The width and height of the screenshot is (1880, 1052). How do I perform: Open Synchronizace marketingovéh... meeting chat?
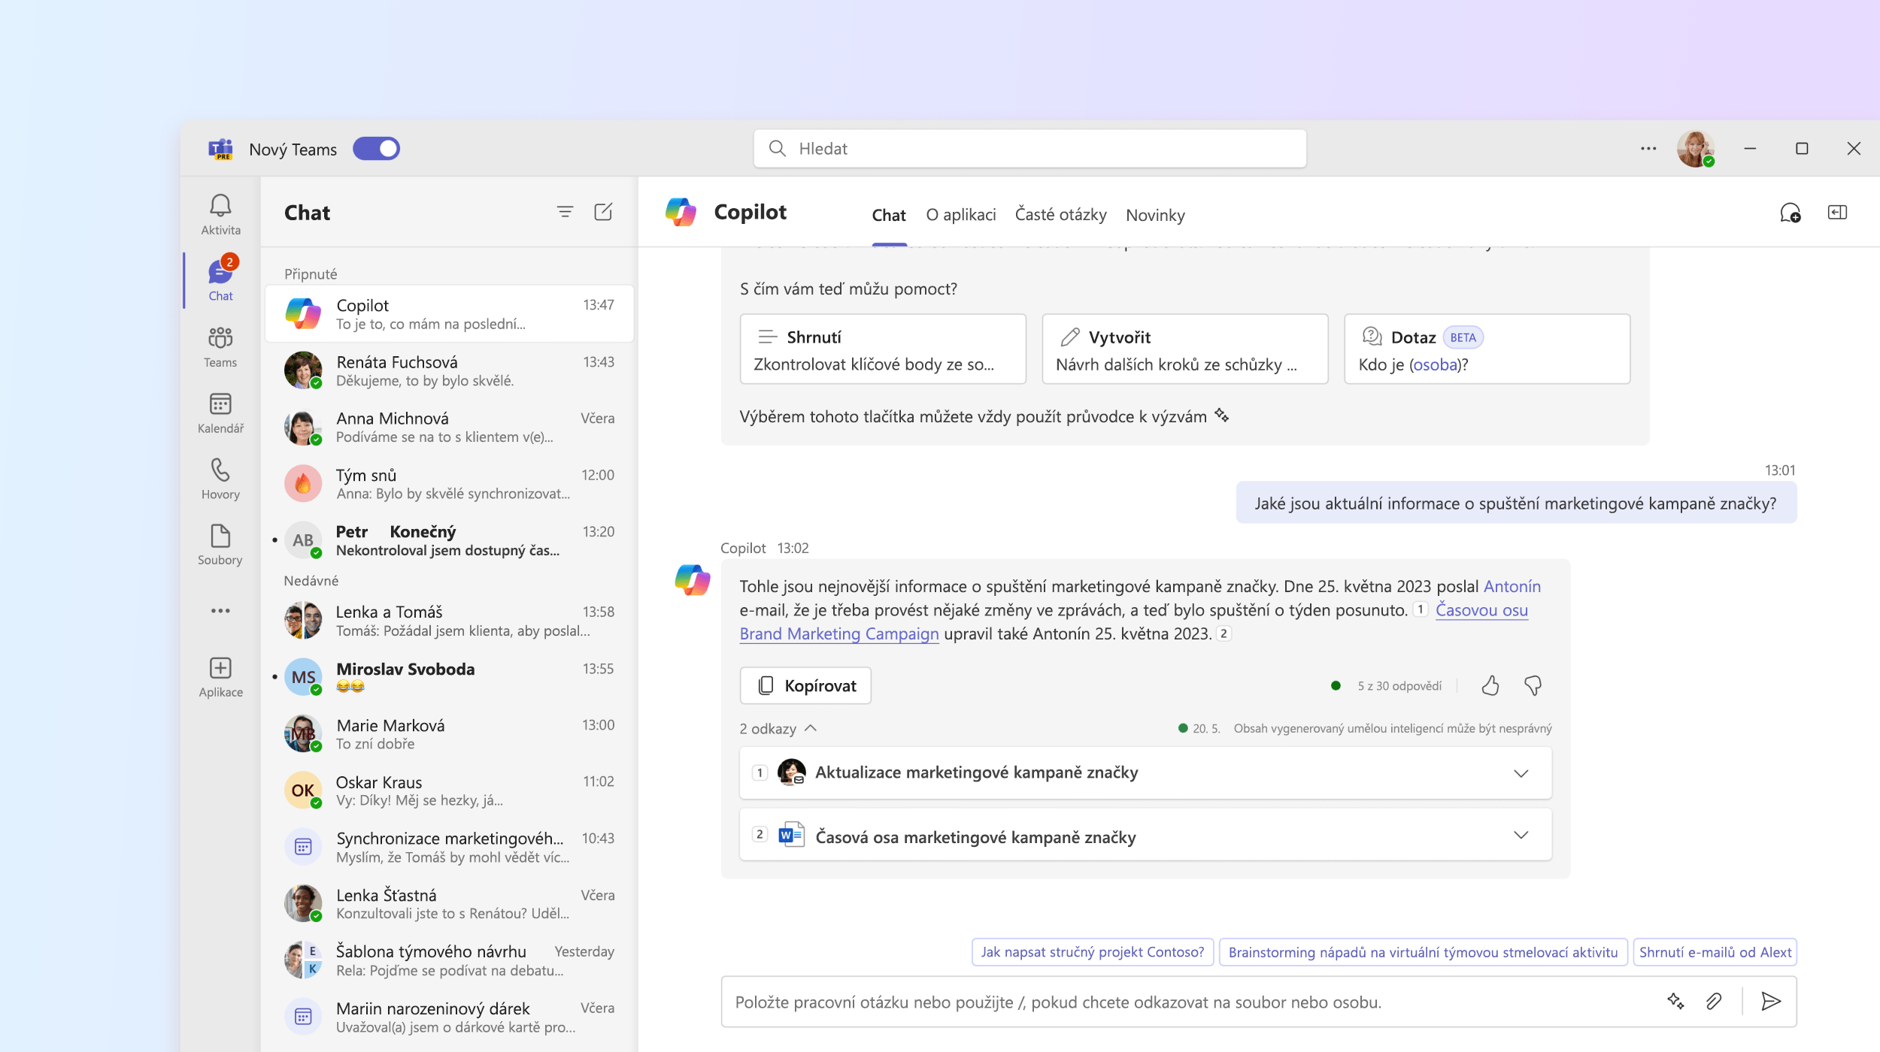coord(449,847)
